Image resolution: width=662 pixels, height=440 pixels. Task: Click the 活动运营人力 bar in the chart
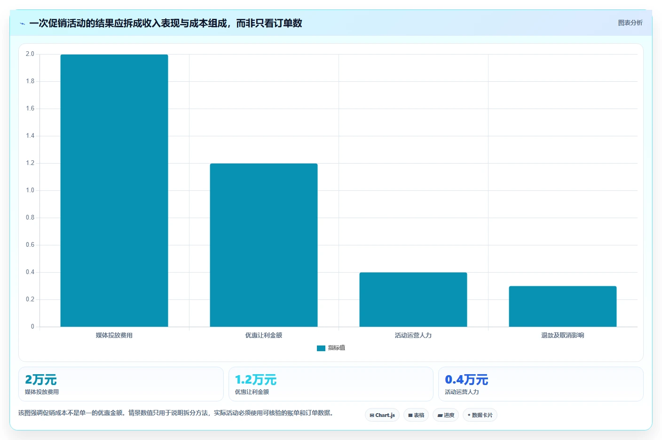coord(413,299)
